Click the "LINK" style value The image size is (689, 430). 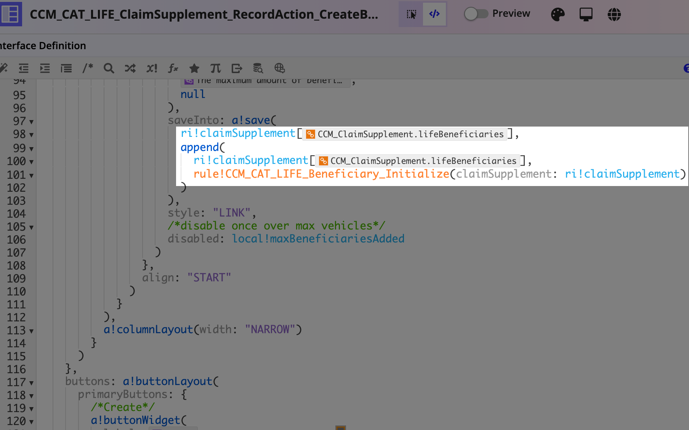(x=231, y=213)
